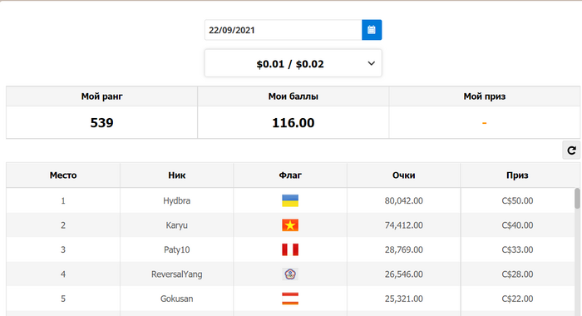This screenshot has width=582, height=316.
Task: Click the date field showing 22/09/2021
Action: tap(284, 30)
